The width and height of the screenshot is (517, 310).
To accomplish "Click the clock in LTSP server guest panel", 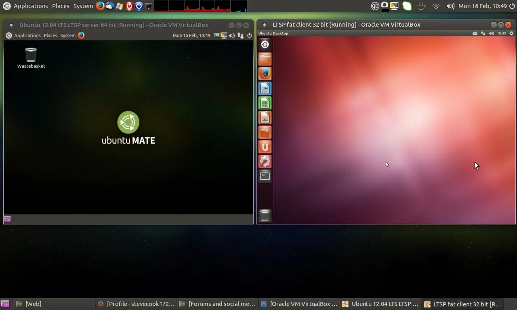I will [191, 36].
